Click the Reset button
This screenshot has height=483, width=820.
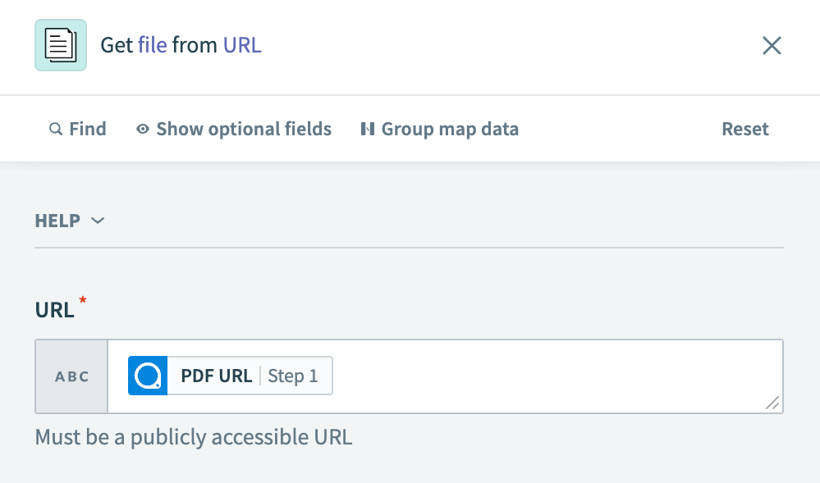click(x=744, y=129)
